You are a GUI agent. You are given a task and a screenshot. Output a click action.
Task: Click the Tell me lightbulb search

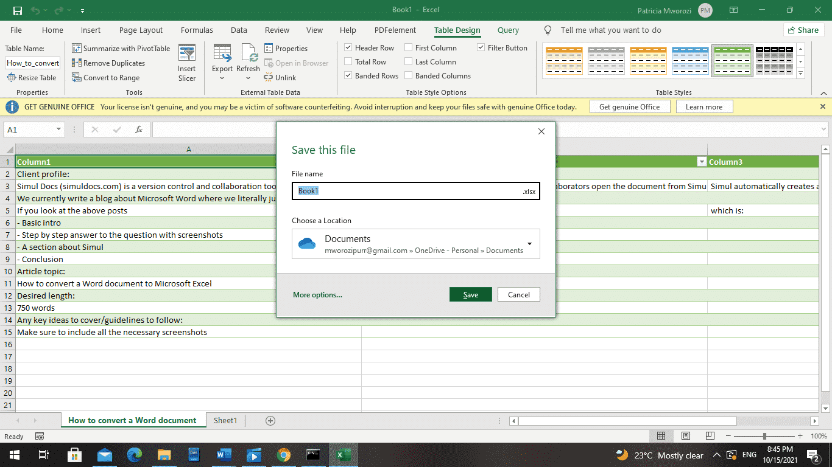click(x=548, y=30)
